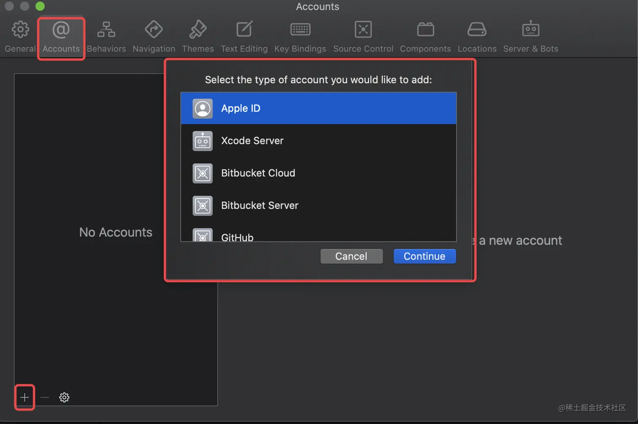The height and width of the screenshot is (424, 638).
Task: Open Behaviors preferences icon
Action: coord(106,30)
